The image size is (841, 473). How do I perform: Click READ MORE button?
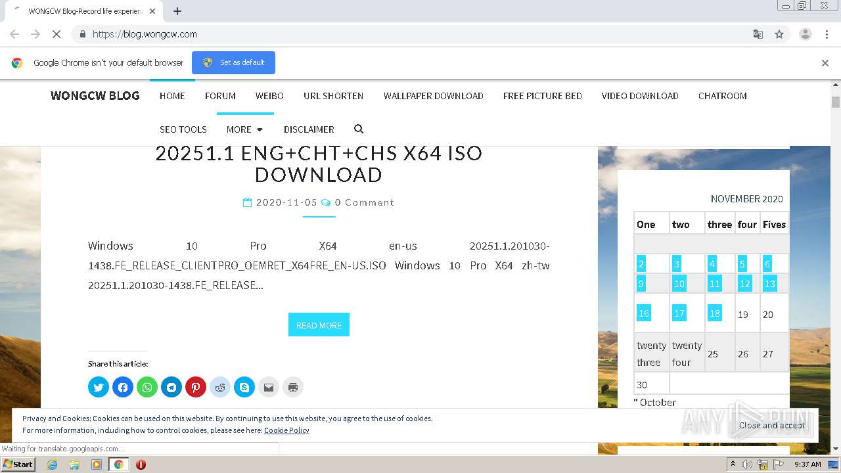319,325
